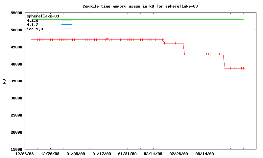Click the 01/31/09 date label

point(127,153)
